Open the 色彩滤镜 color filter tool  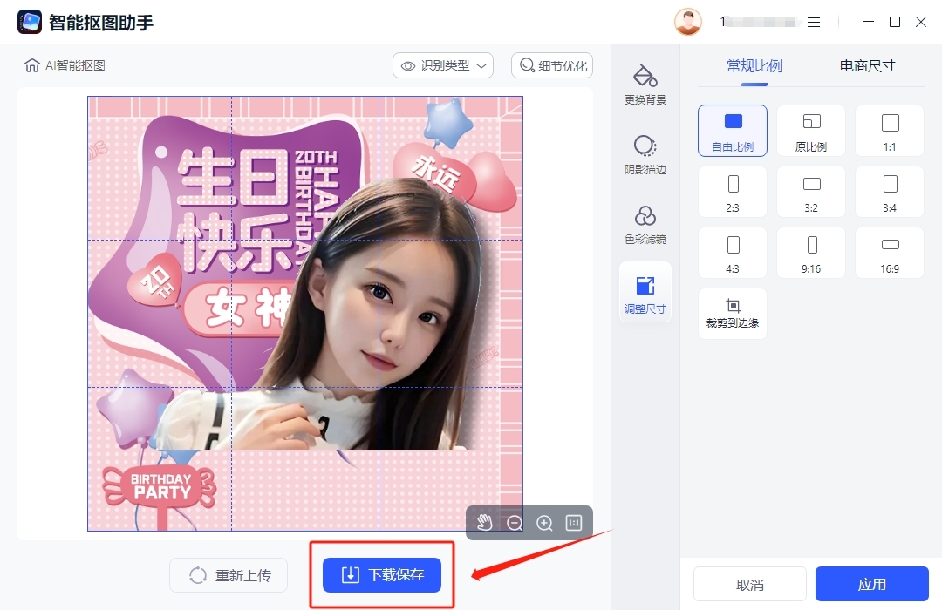click(x=645, y=225)
